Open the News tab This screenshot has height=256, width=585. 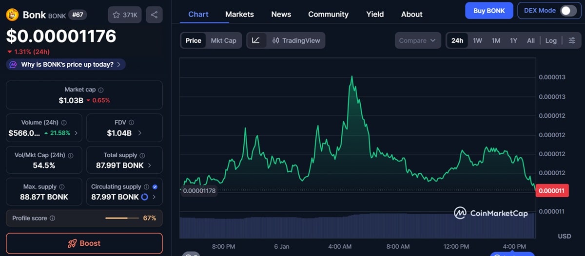[281, 14]
